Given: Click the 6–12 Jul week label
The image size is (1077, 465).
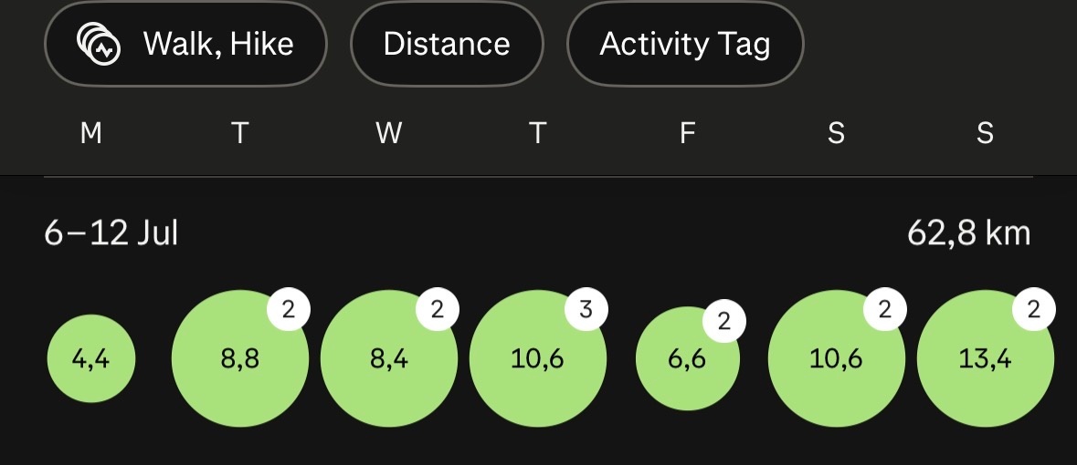Looking at the screenshot, I should [111, 234].
